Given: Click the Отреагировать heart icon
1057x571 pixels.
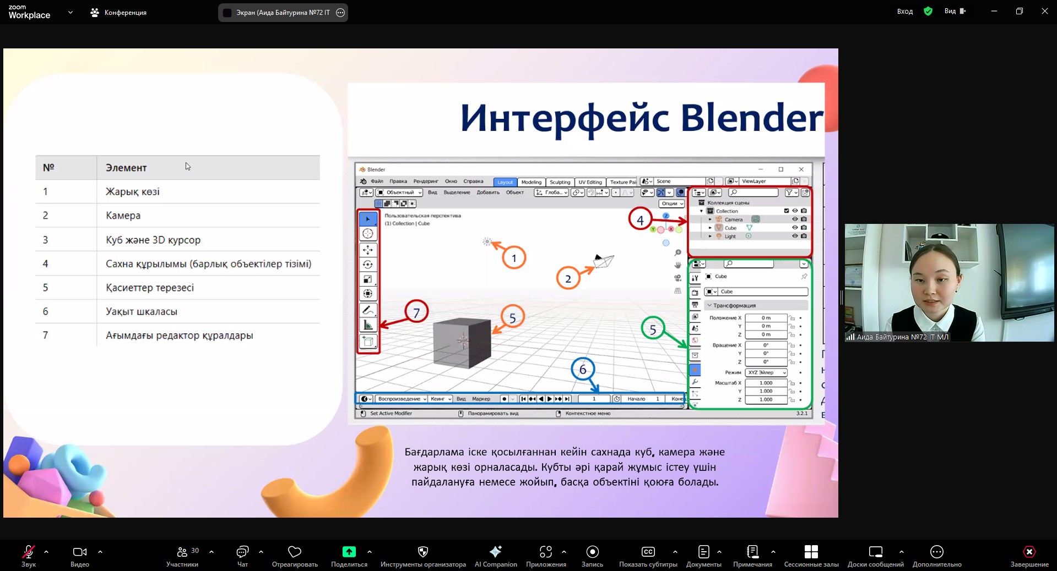Looking at the screenshot, I should click(x=295, y=552).
